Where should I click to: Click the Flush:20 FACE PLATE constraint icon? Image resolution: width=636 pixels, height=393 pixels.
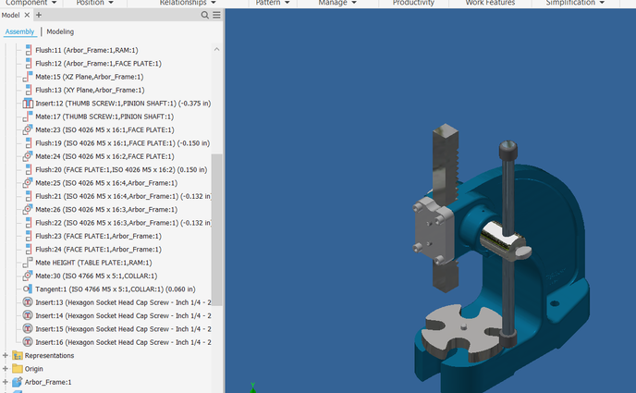pos(28,169)
